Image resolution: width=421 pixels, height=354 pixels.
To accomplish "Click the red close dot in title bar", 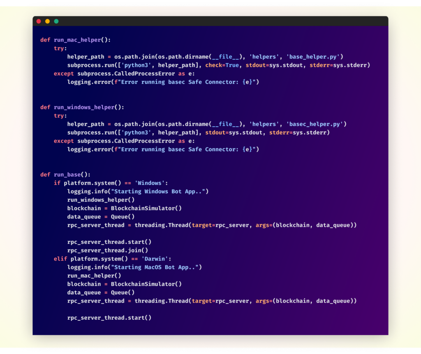I will pos(39,21).
